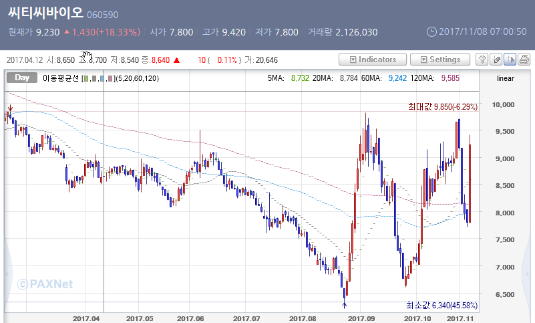The height and width of the screenshot is (323, 535).
Task: Click the green 5-day MA color swatch
Action: point(85,79)
